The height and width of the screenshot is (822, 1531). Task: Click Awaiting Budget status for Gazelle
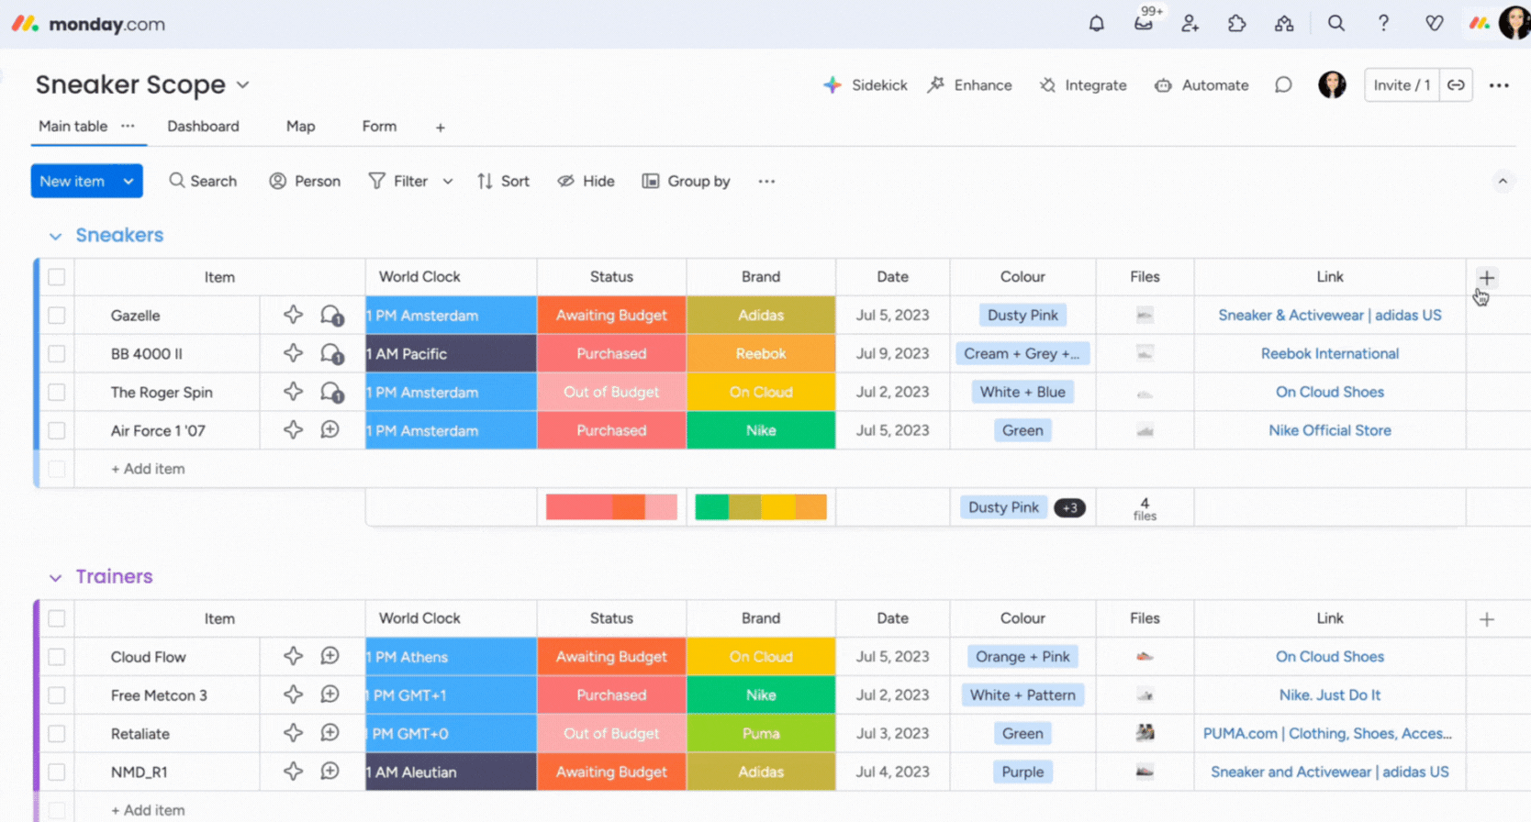[611, 316]
